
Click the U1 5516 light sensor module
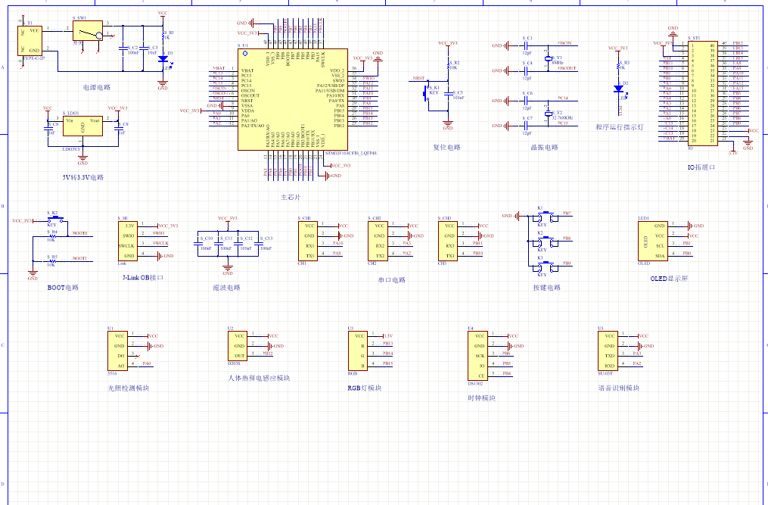(120, 350)
